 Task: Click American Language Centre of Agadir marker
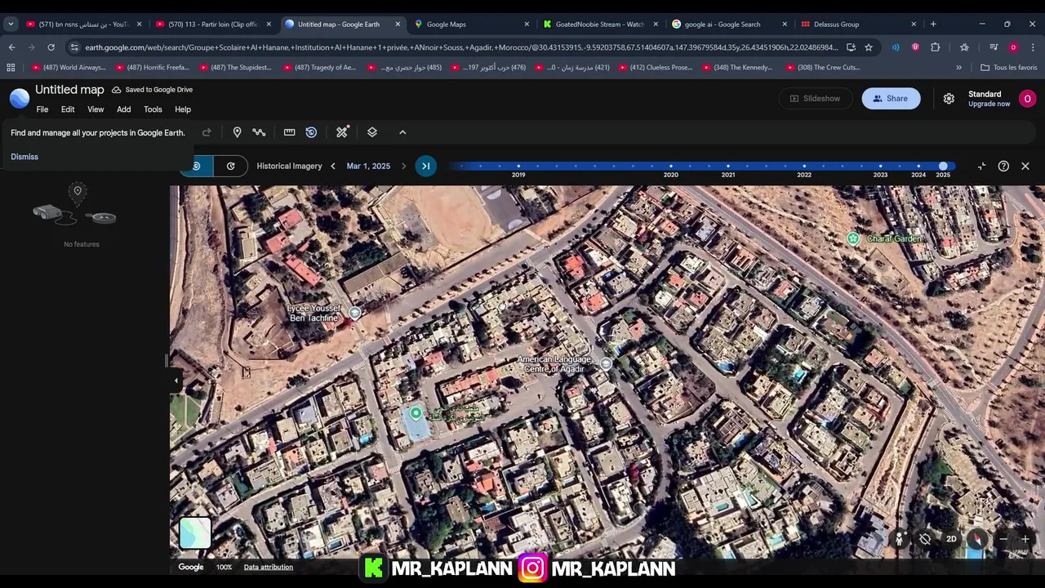click(x=606, y=364)
